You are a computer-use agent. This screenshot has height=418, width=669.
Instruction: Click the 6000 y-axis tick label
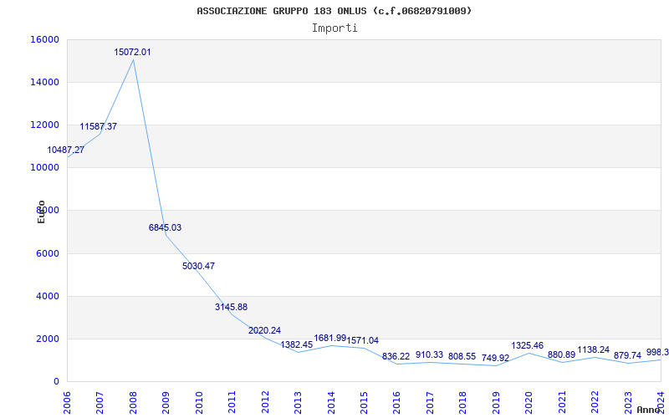pyautogui.click(x=47, y=254)
